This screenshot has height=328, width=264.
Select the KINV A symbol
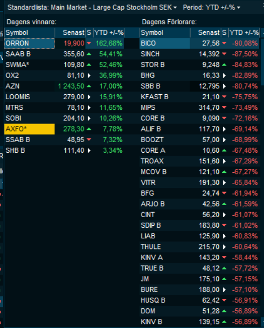(x=152, y=257)
